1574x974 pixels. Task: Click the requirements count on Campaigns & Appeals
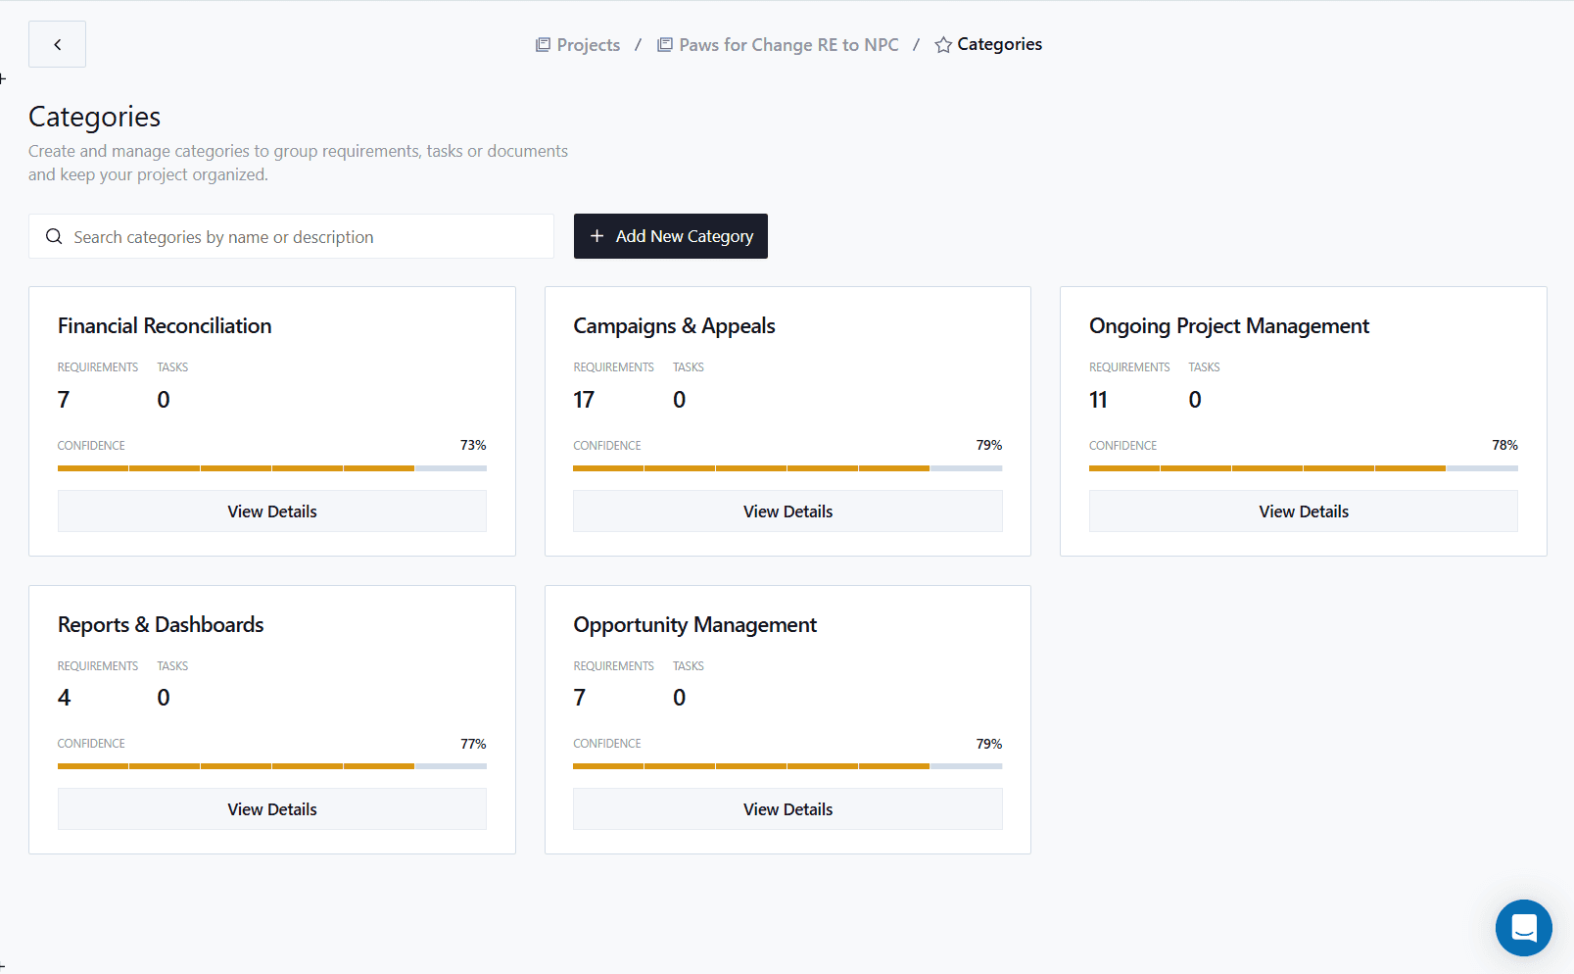tap(584, 399)
